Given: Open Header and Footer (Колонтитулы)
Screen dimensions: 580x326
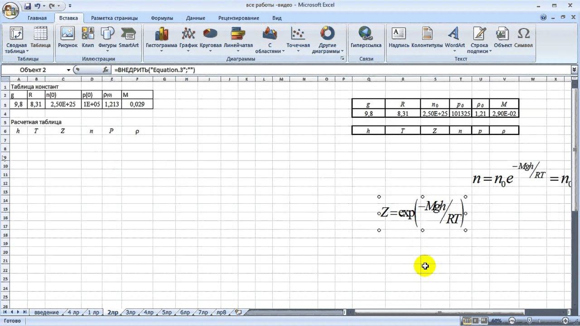Looking at the screenshot, I should [x=427, y=37].
